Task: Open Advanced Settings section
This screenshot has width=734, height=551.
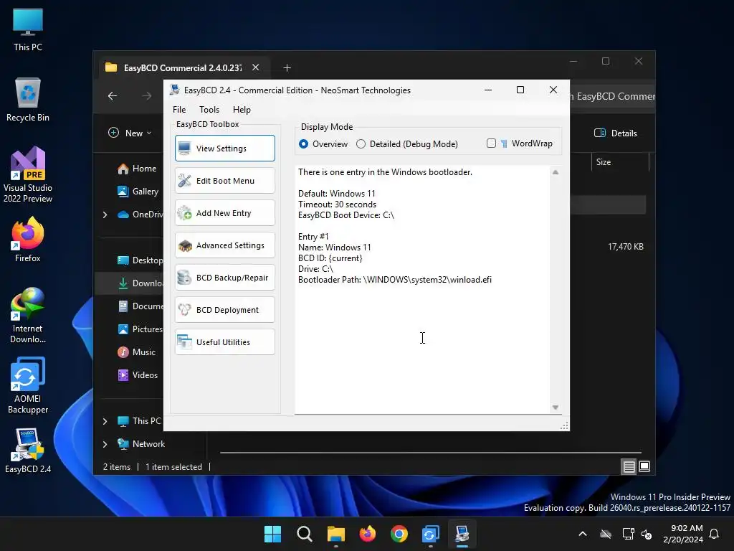Action: pyautogui.click(x=224, y=245)
